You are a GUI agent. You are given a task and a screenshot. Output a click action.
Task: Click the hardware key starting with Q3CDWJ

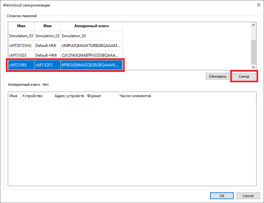click(x=91, y=55)
